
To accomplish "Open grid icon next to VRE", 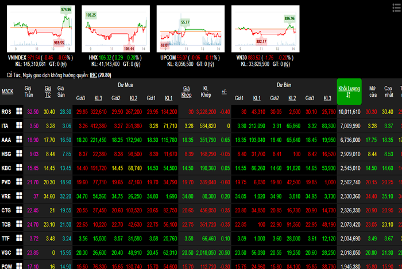I will pyautogui.click(x=19, y=196).
